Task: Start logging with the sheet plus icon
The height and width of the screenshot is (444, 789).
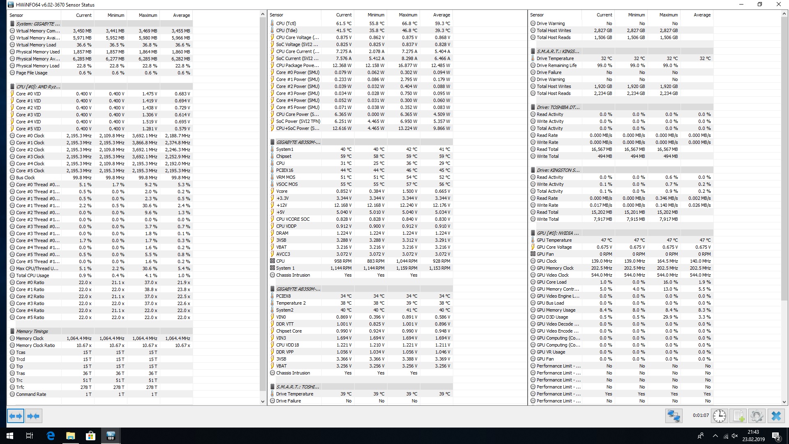Action: coord(738,416)
